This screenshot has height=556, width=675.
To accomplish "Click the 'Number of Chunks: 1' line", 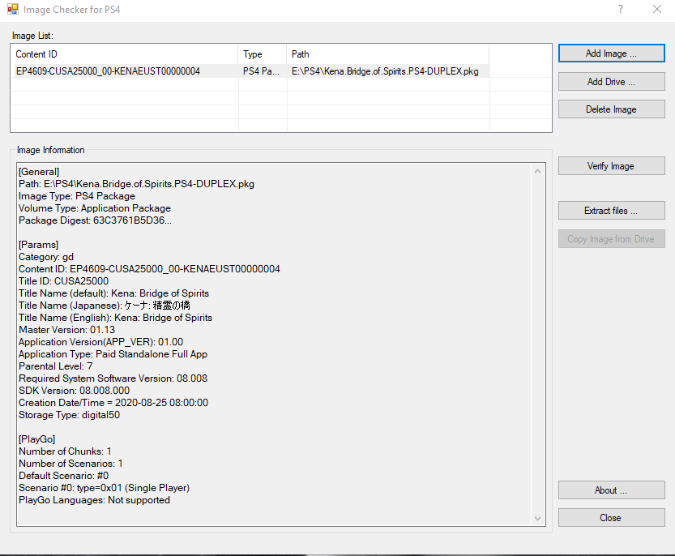I will 65,451.
